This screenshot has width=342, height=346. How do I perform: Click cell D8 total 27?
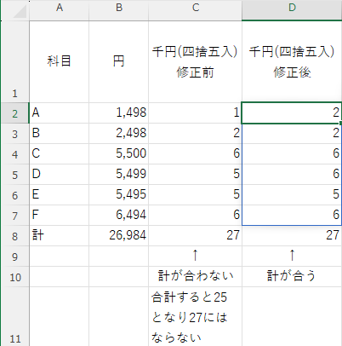click(x=292, y=236)
